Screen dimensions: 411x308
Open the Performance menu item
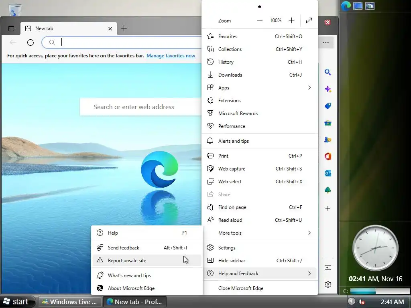[260, 126]
